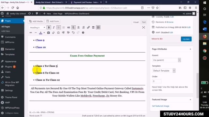Screen dimensions: 209x117
Task: Apply the text color
Action: [40, 32]
